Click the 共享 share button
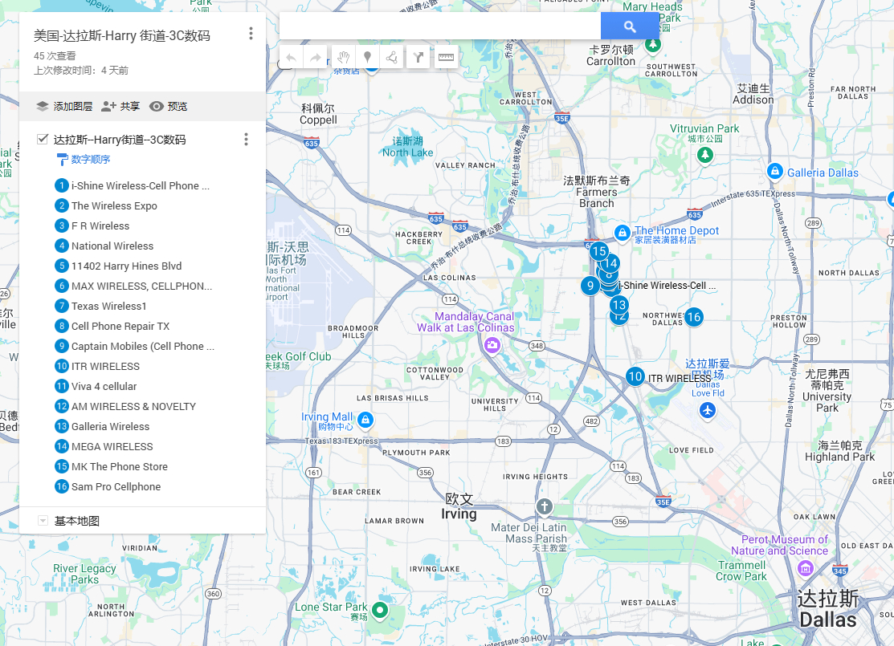894x646 pixels. (x=120, y=106)
